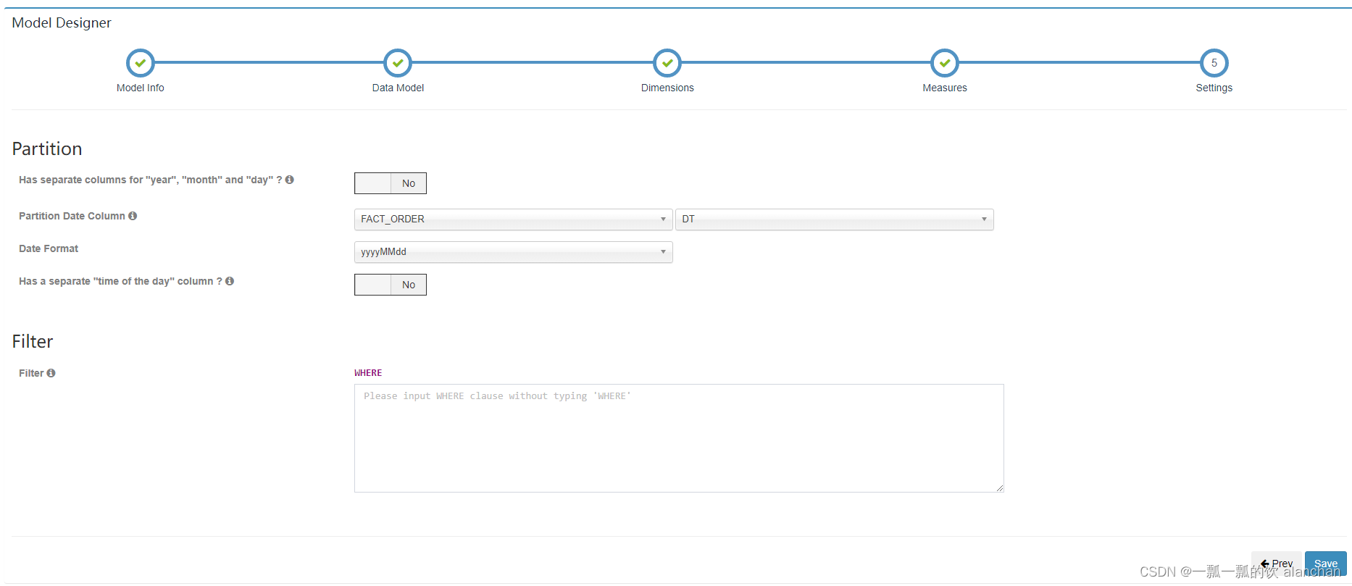Click the Date Format label
Viewport: 1352px width, 586px height.
coord(49,248)
